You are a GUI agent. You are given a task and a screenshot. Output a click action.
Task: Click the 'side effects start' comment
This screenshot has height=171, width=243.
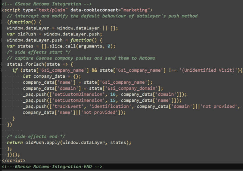tap(39, 52)
